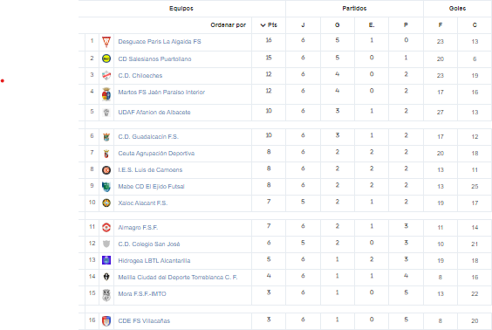Open UDAF Afanion de Albacete team link
Screen dimensions: 492x330
[x=154, y=112]
